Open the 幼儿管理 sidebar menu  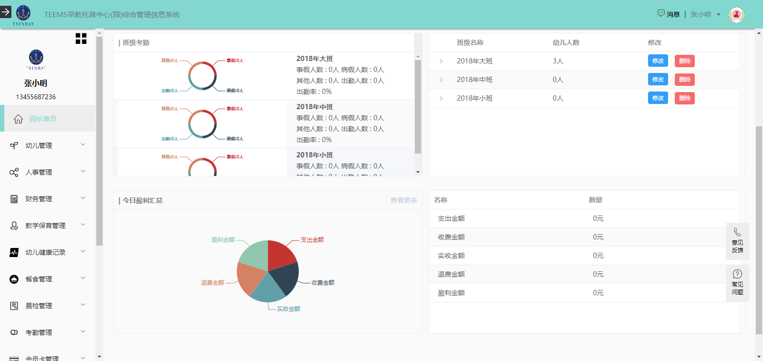tap(48, 145)
